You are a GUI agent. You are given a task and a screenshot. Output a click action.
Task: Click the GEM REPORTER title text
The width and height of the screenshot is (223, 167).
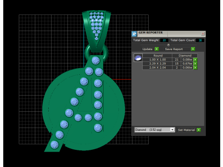pyautogui.click(x=151, y=32)
